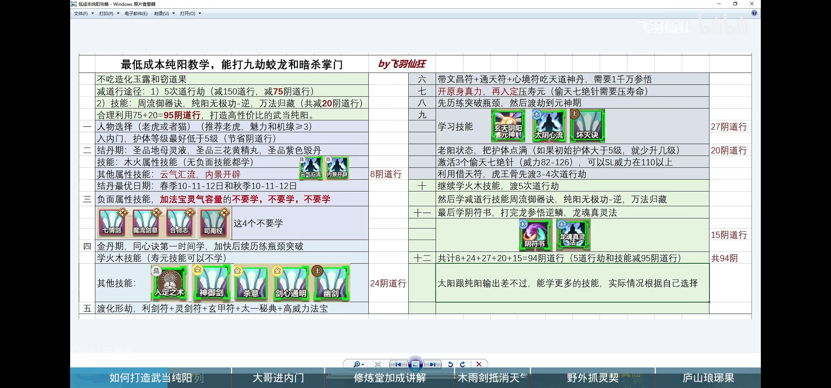
Task: Click the cell starting 人物选择（老虎或者猫）
Action: click(x=232, y=126)
